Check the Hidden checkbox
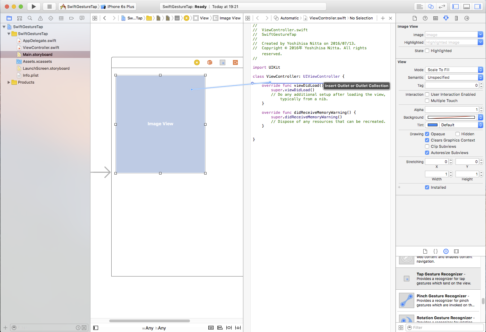Screen dimensions: 486x332 coord(458,134)
